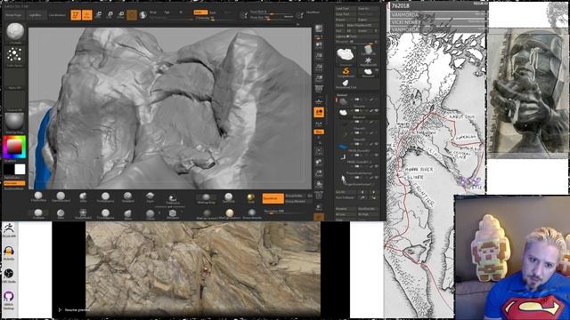Open the LightBox tab
The image size is (570, 320).
pos(36,15)
